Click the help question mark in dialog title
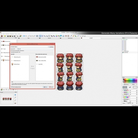 pyautogui.click(x=50, y=44)
